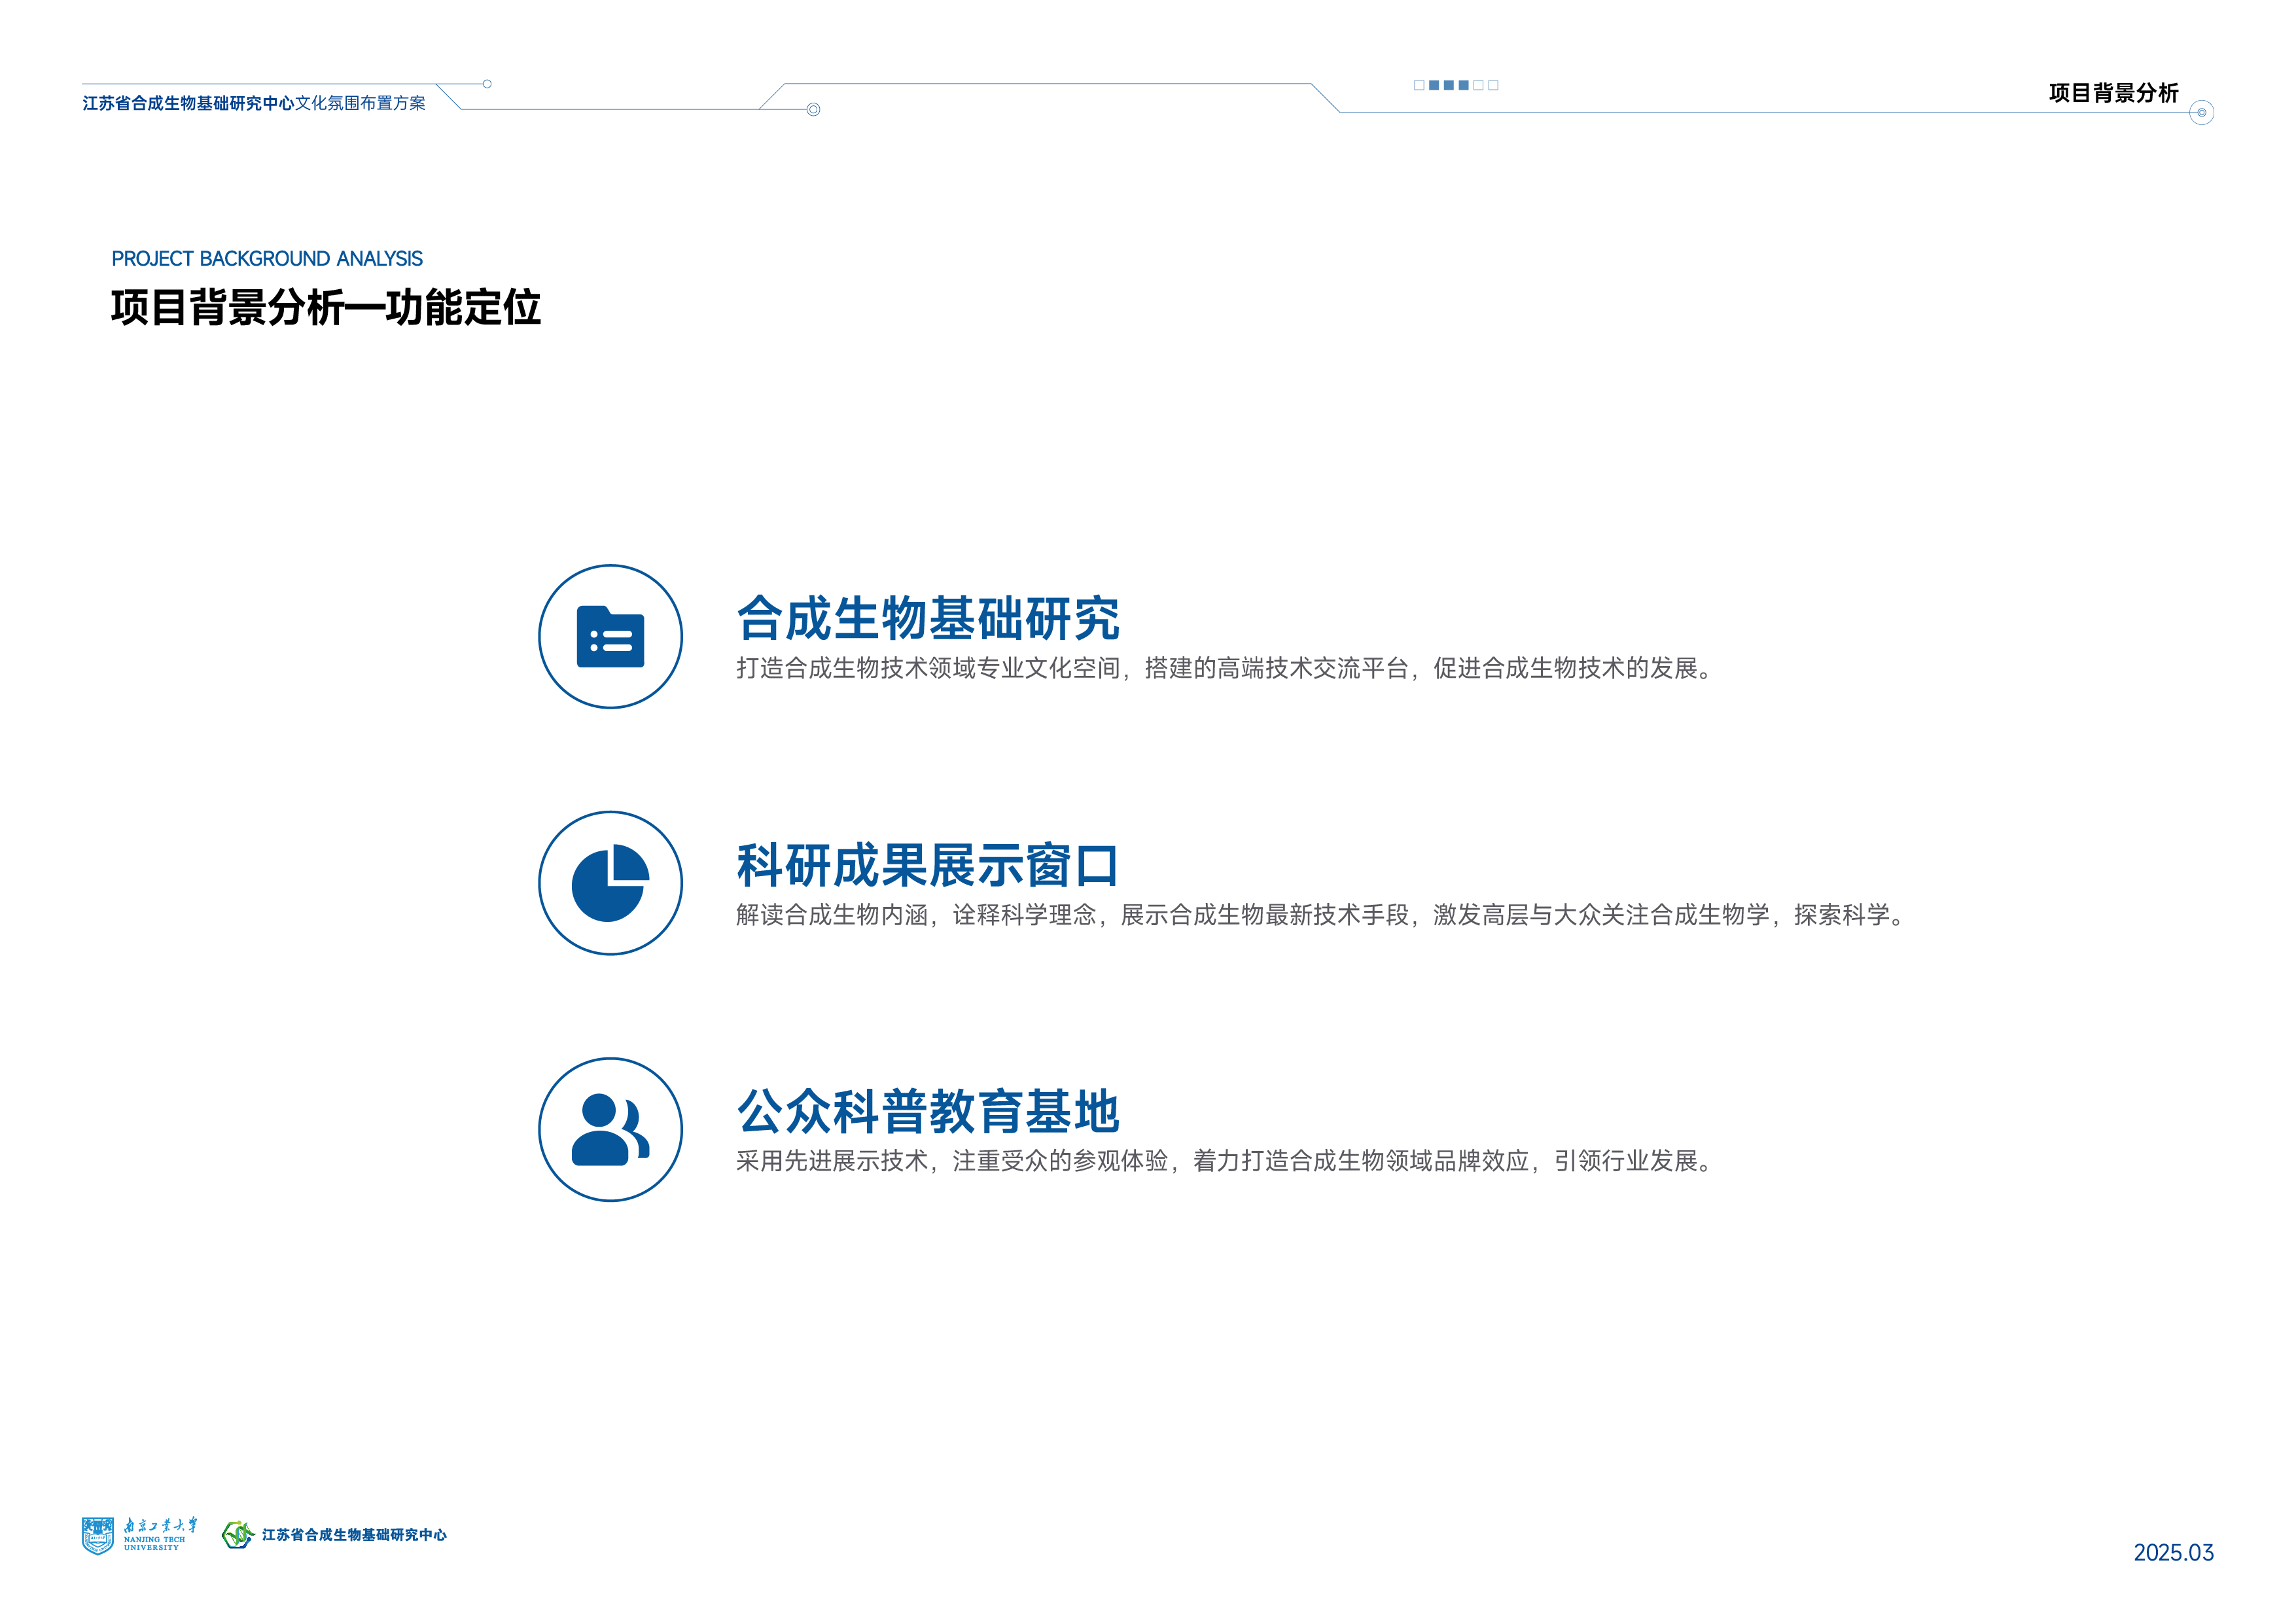Click the header text 江苏省合成生物基础研究中心文化氛围布置方案

coord(254,103)
